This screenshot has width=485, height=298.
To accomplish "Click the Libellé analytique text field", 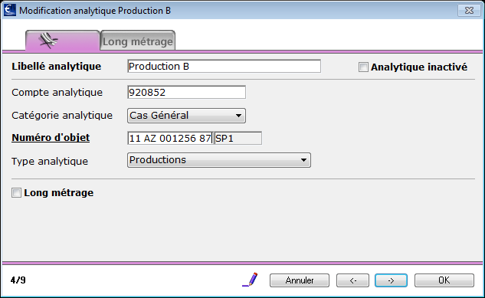I will [x=224, y=67].
